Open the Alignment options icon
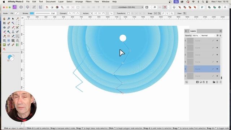This screenshot has width=231, height=130. (202, 7)
